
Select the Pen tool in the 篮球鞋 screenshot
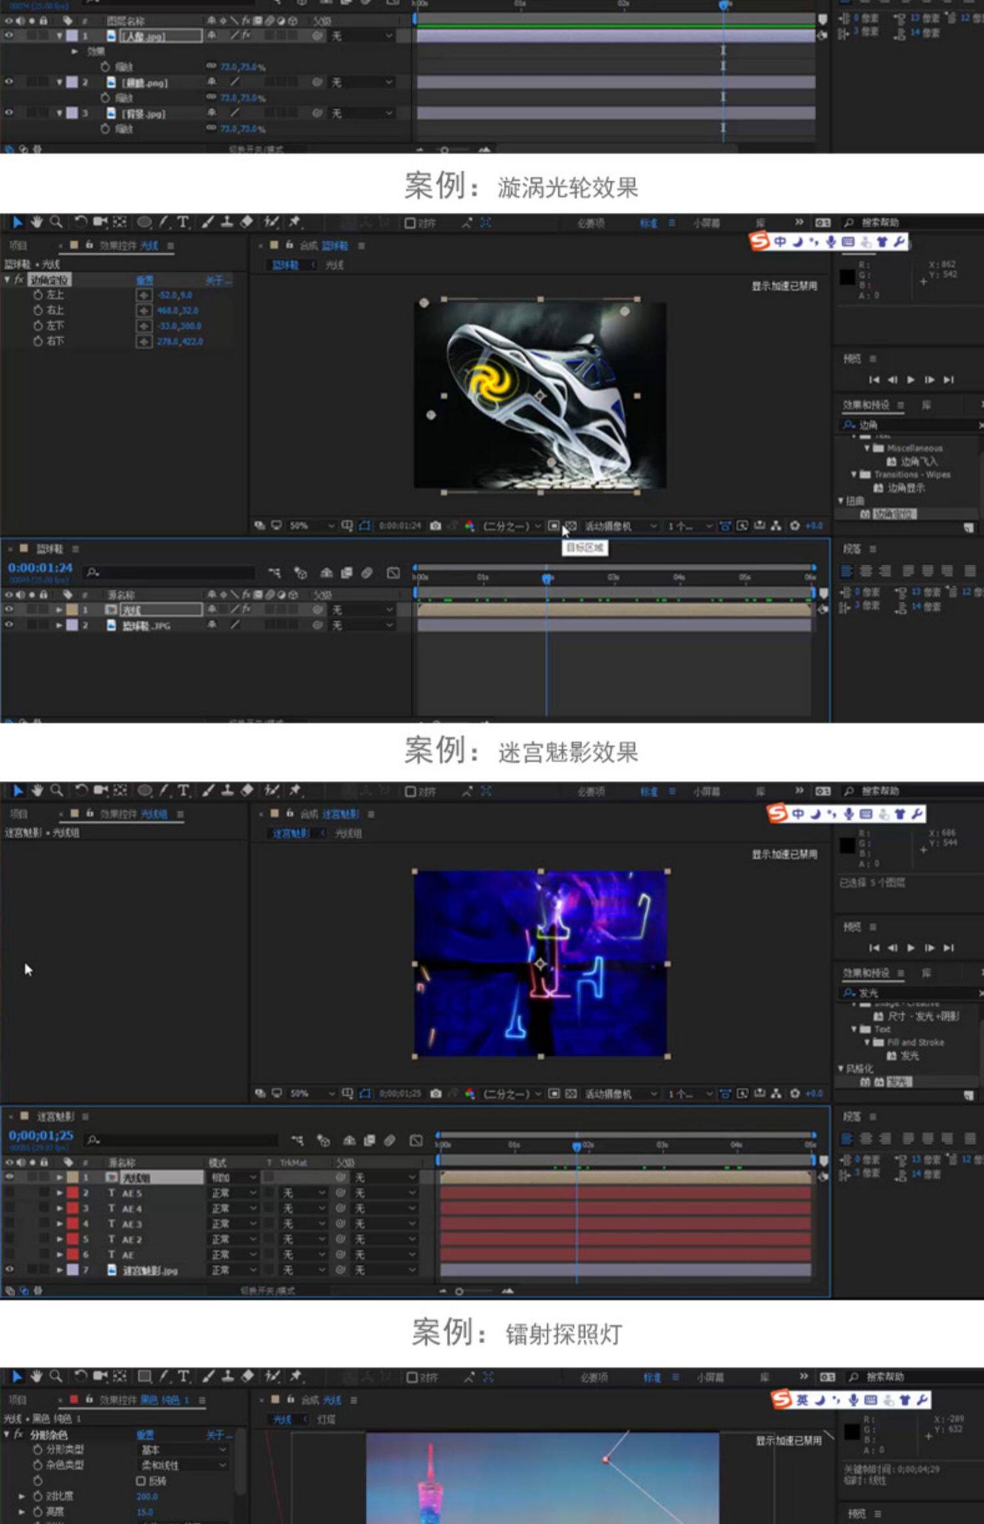point(163,222)
